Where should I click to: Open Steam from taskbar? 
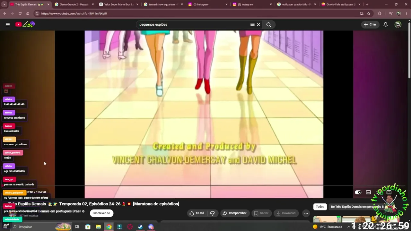[140, 227]
